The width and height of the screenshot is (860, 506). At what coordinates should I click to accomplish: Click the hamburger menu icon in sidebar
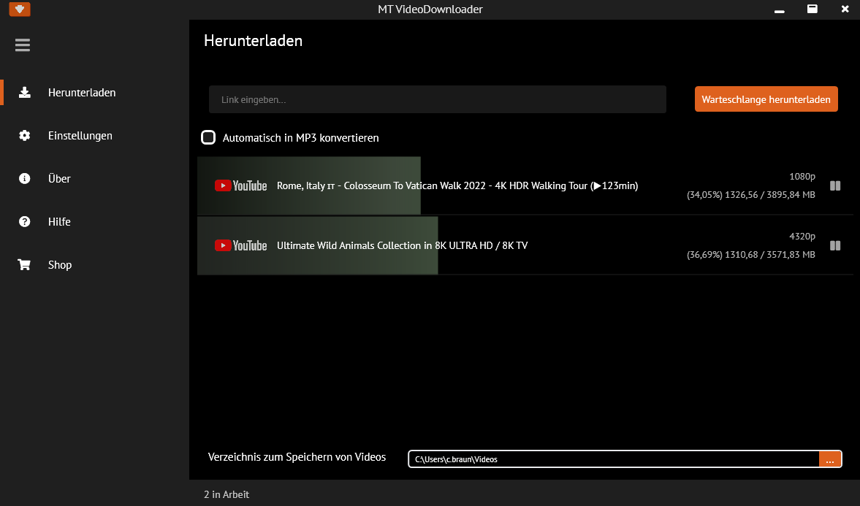[23, 45]
